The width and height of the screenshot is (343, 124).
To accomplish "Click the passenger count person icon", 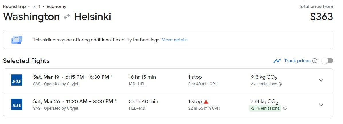I will [x=34, y=7].
